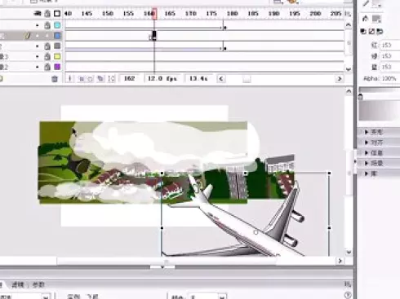Viewport: 400px width, 299px height.
Task: Click the gradient color preview bar
Action: (380, 90)
